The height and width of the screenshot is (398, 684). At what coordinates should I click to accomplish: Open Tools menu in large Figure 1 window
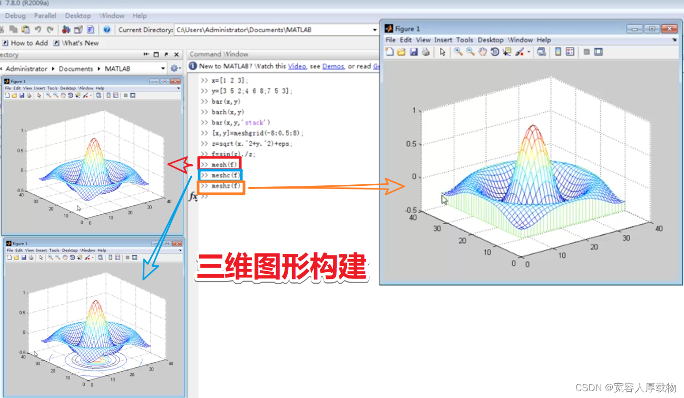465,39
